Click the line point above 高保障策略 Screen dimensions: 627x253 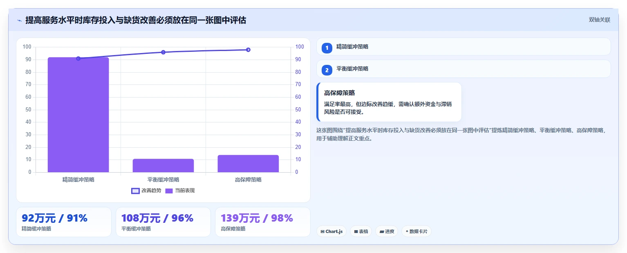[248, 50]
